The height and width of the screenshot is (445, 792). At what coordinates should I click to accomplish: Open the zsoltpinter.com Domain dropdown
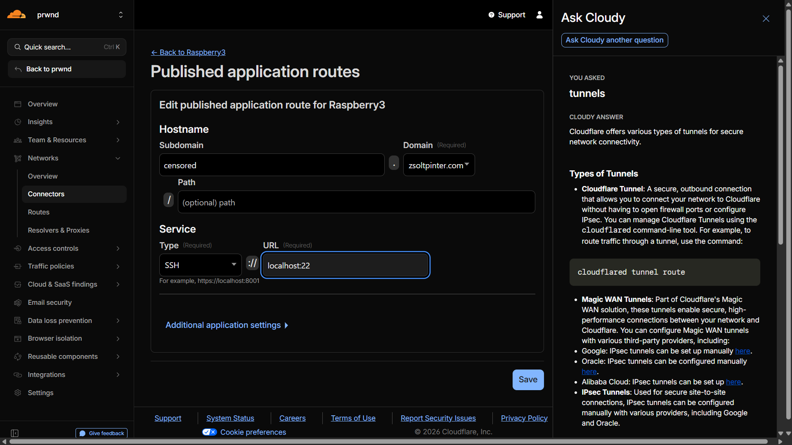pyautogui.click(x=439, y=165)
